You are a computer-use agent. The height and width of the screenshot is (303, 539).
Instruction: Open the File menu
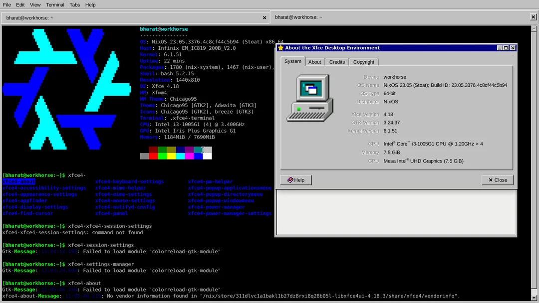tap(7, 5)
